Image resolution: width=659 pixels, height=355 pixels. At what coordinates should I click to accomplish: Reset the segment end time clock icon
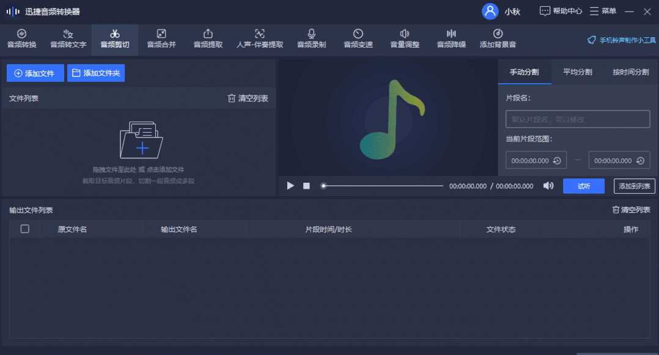point(640,161)
